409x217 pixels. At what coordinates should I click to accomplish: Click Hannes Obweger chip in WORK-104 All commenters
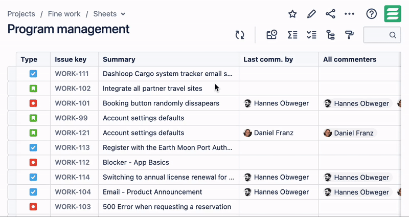(358, 192)
